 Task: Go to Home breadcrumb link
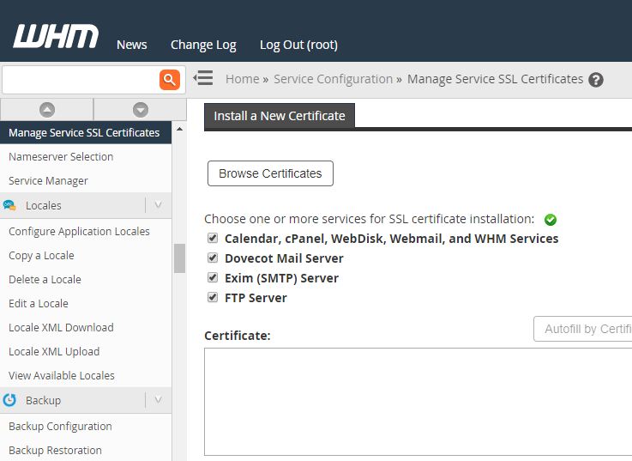coord(242,79)
